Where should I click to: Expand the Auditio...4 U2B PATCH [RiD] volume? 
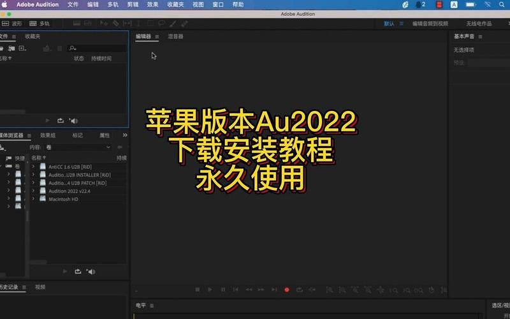(33, 183)
